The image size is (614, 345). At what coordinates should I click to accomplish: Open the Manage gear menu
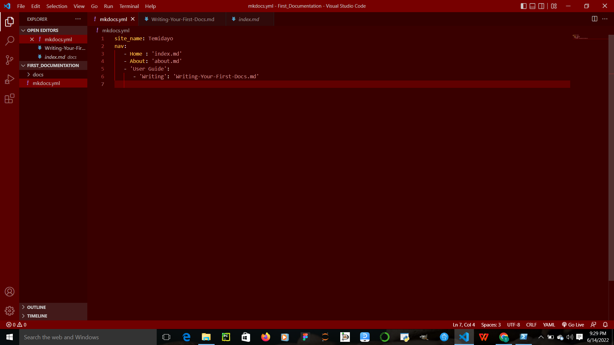tap(10, 311)
